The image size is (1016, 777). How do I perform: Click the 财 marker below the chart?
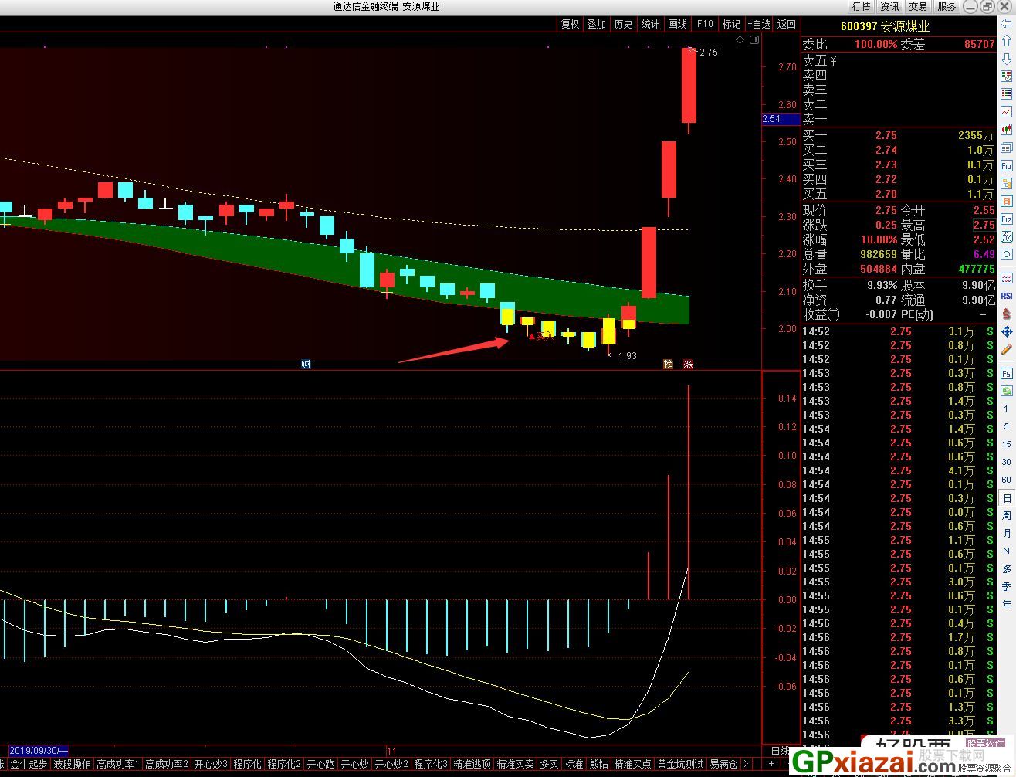[x=306, y=365]
